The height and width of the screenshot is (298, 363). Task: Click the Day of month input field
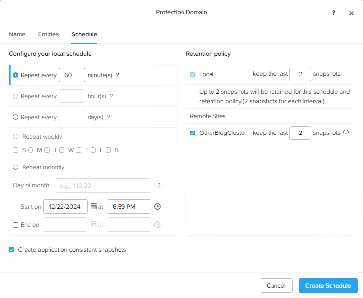tap(103, 185)
